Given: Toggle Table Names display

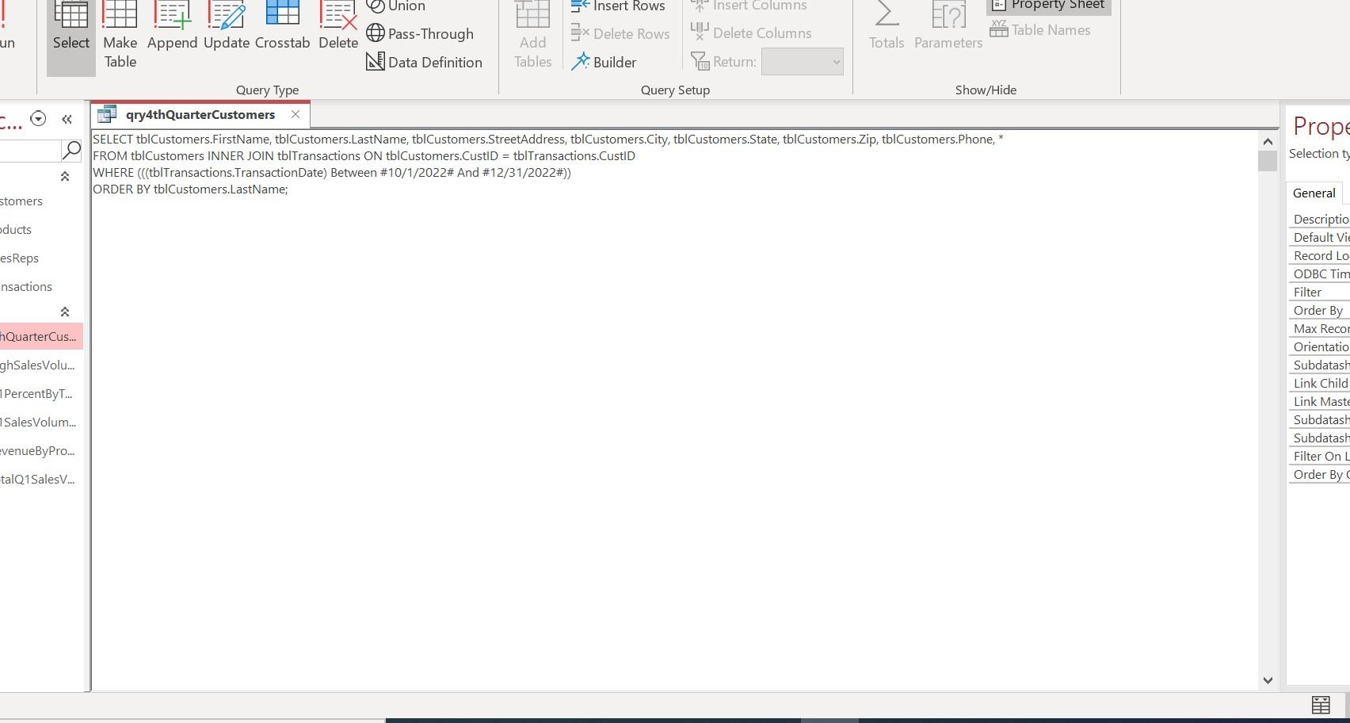Looking at the screenshot, I should pyautogui.click(x=1041, y=29).
